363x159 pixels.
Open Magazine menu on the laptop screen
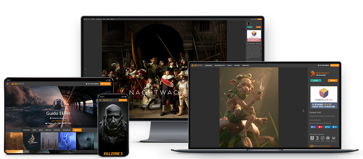[209, 65]
